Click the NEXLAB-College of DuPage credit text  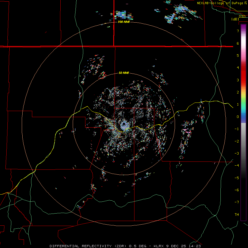point(222,3)
